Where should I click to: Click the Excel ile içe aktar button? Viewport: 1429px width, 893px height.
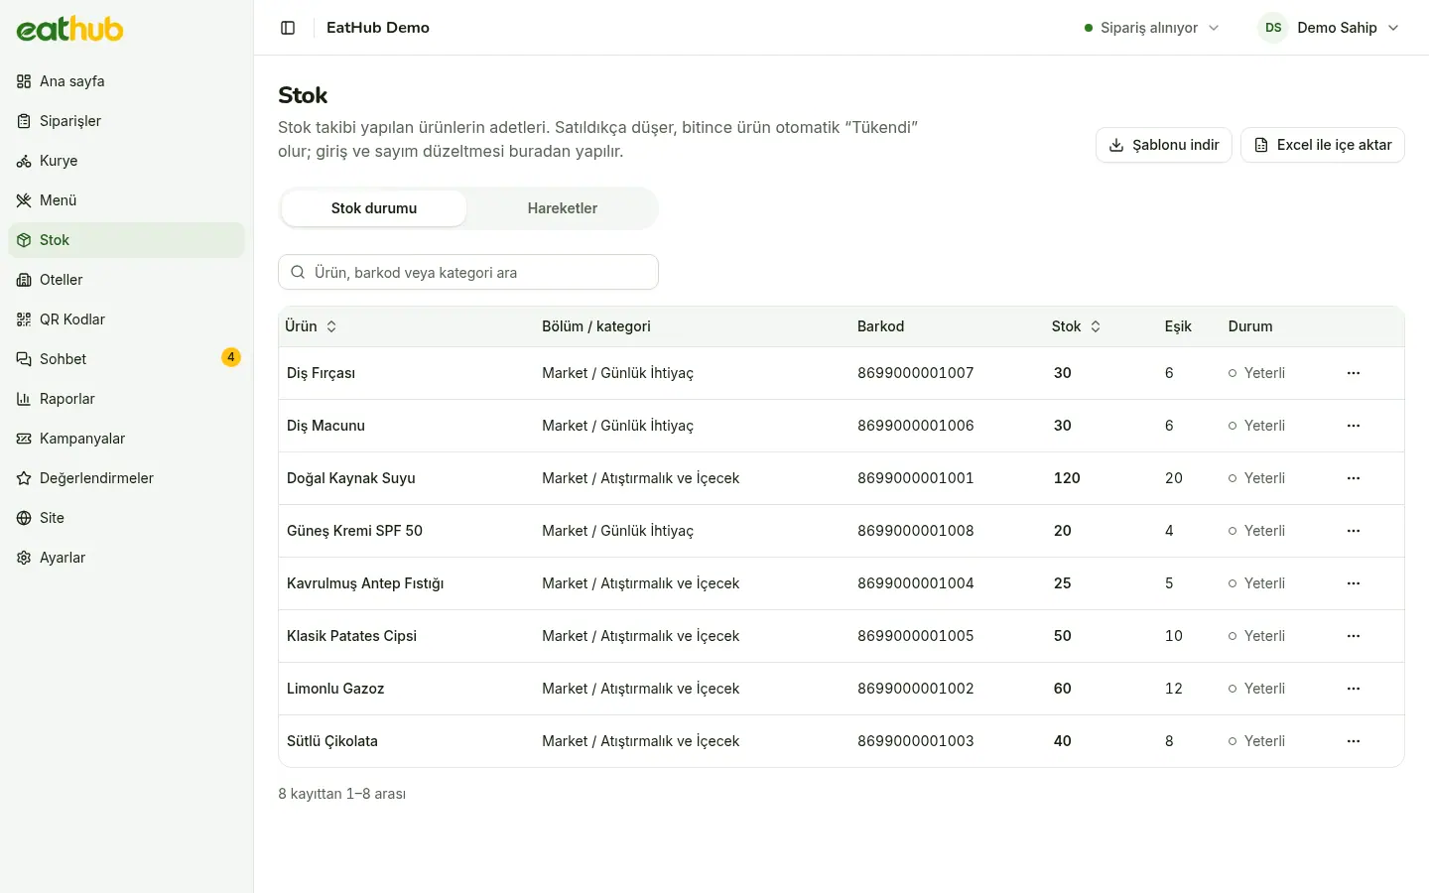tap(1323, 145)
